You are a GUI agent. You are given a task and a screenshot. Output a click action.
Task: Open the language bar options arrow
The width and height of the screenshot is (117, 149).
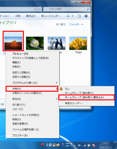tap(71, 146)
